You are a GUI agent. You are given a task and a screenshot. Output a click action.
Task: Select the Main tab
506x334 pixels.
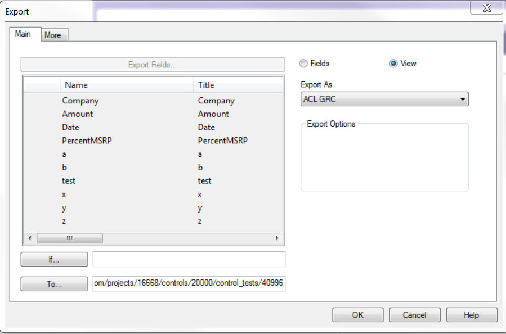25,34
